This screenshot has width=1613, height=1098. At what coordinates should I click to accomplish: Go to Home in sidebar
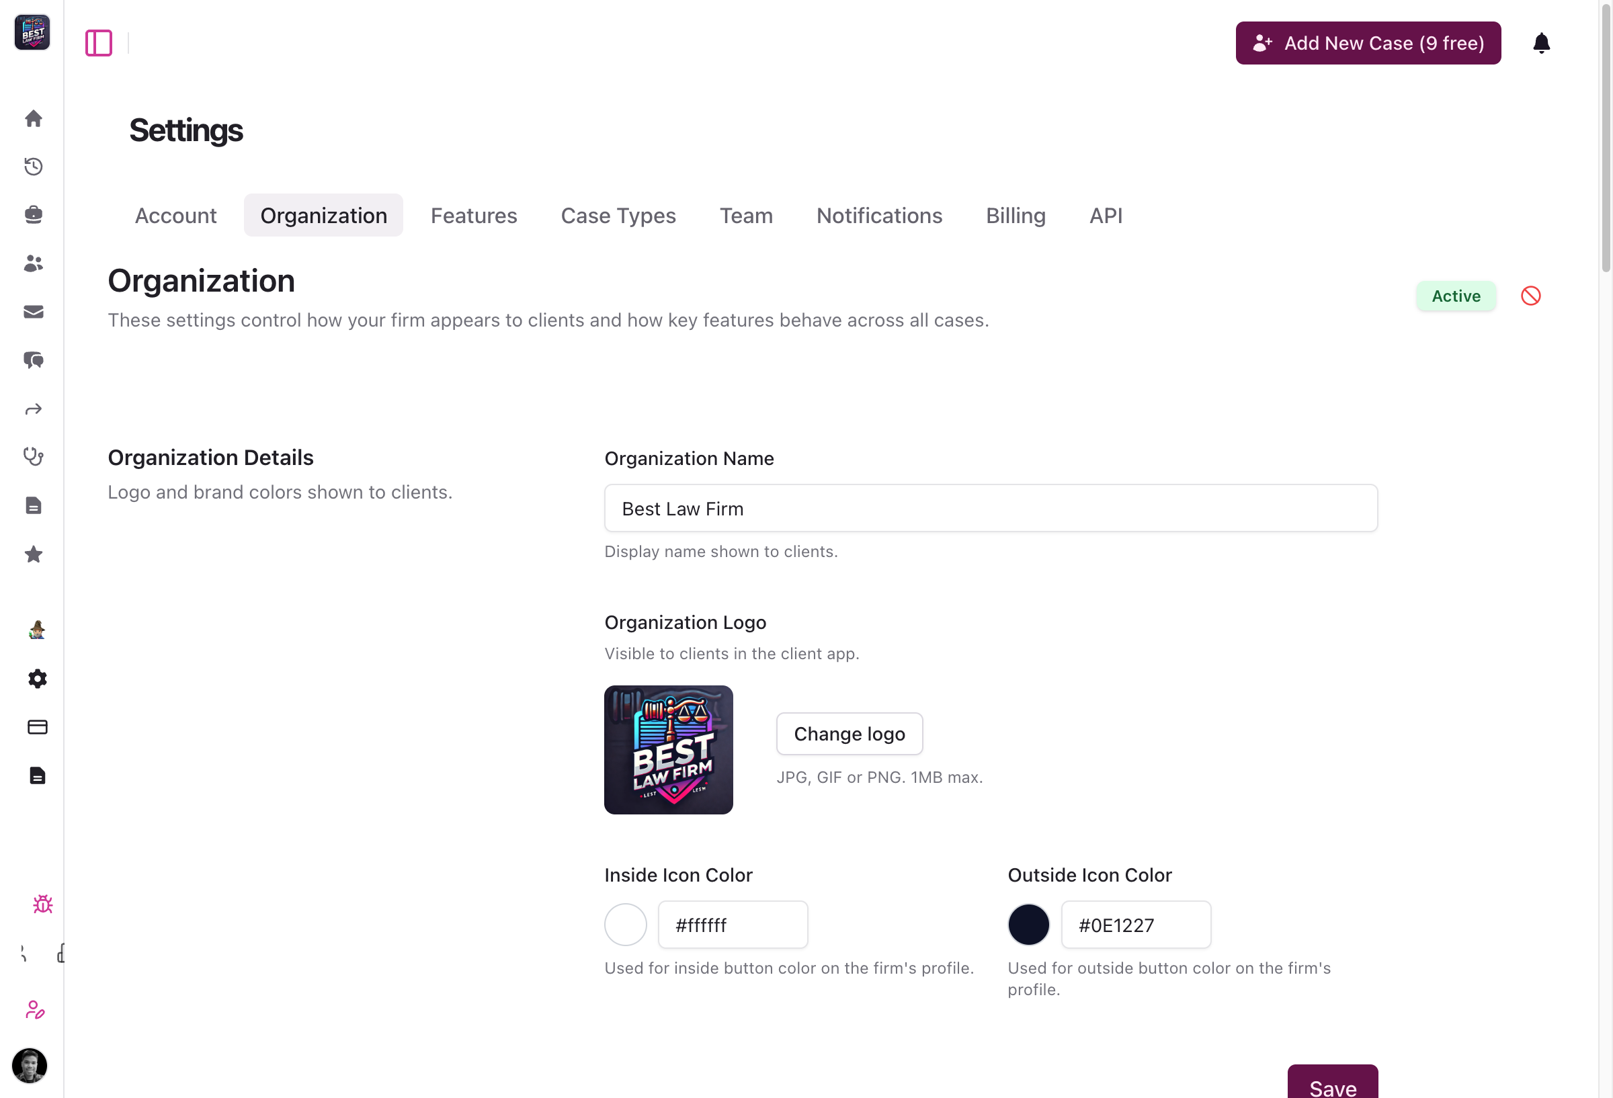(x=34, y=119)
